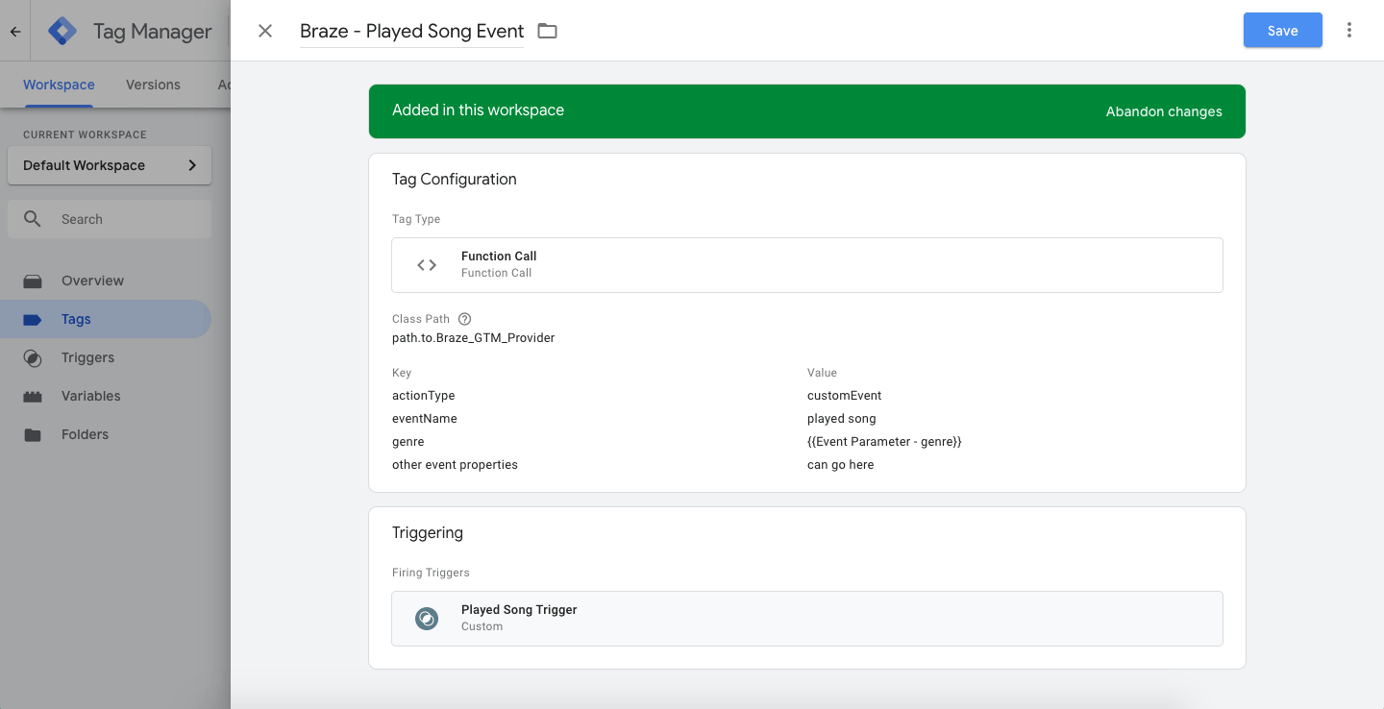Switch to the Workspace tab

(x=59, y=85)
